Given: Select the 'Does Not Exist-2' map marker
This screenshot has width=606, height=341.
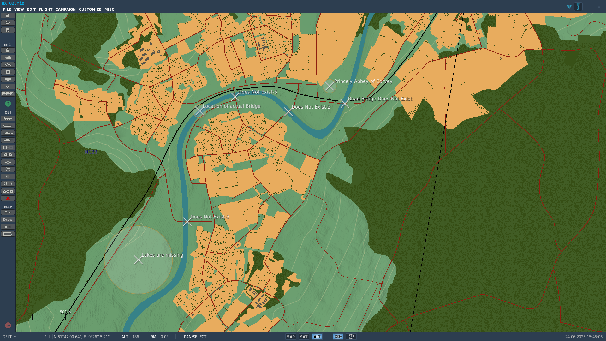Looking at the screenshot, I should coord(288,111).
